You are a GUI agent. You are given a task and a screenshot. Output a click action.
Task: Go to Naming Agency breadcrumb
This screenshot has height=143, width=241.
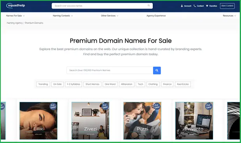pos(15,23)
